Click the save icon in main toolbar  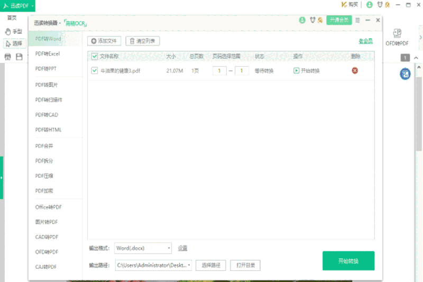[19, 57]
